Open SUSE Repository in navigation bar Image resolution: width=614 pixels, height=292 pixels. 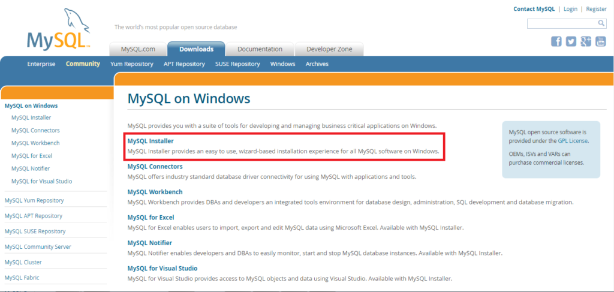(237, 64)
